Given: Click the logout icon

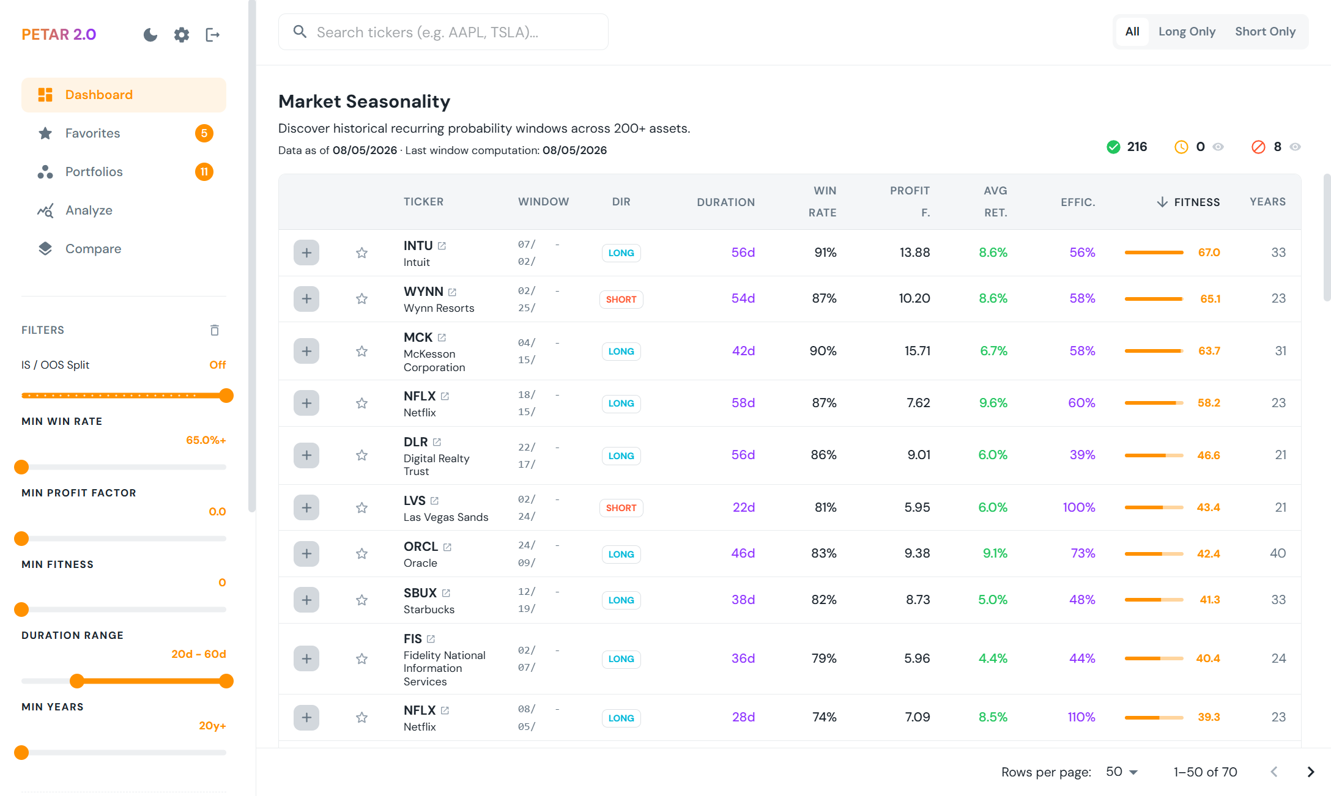Looking at the screenshot, I should tap(212, 35).
